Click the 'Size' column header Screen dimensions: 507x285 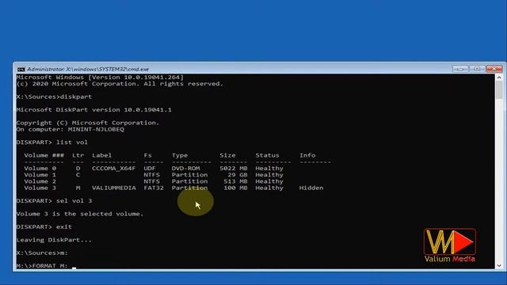(227, 155)
